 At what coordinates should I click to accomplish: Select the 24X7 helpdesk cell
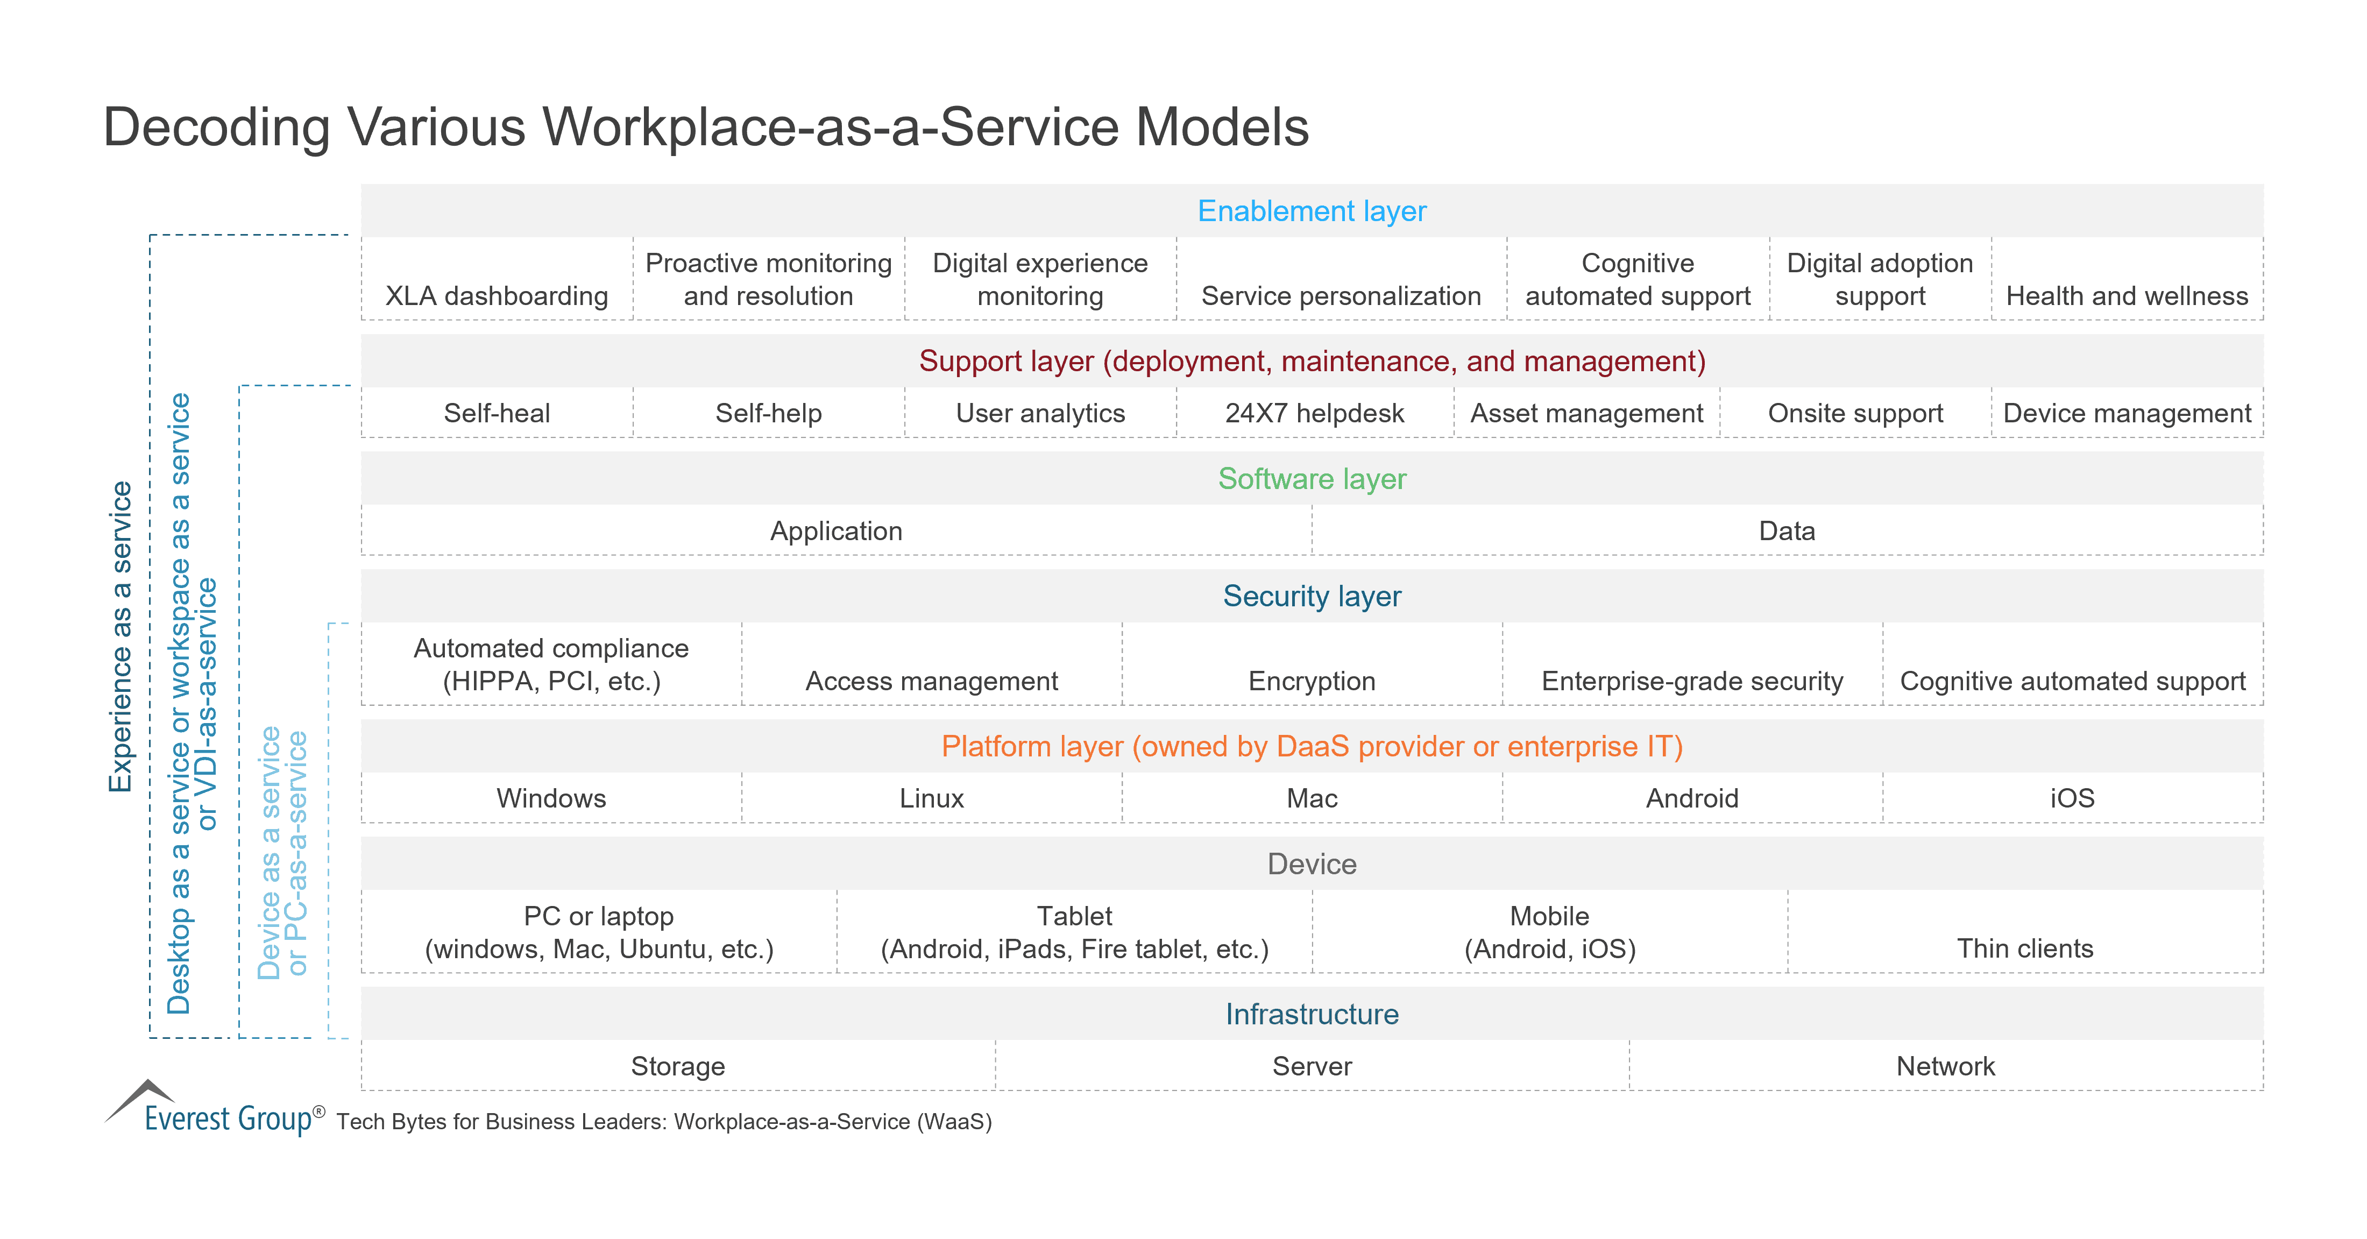click(1314, 413)
